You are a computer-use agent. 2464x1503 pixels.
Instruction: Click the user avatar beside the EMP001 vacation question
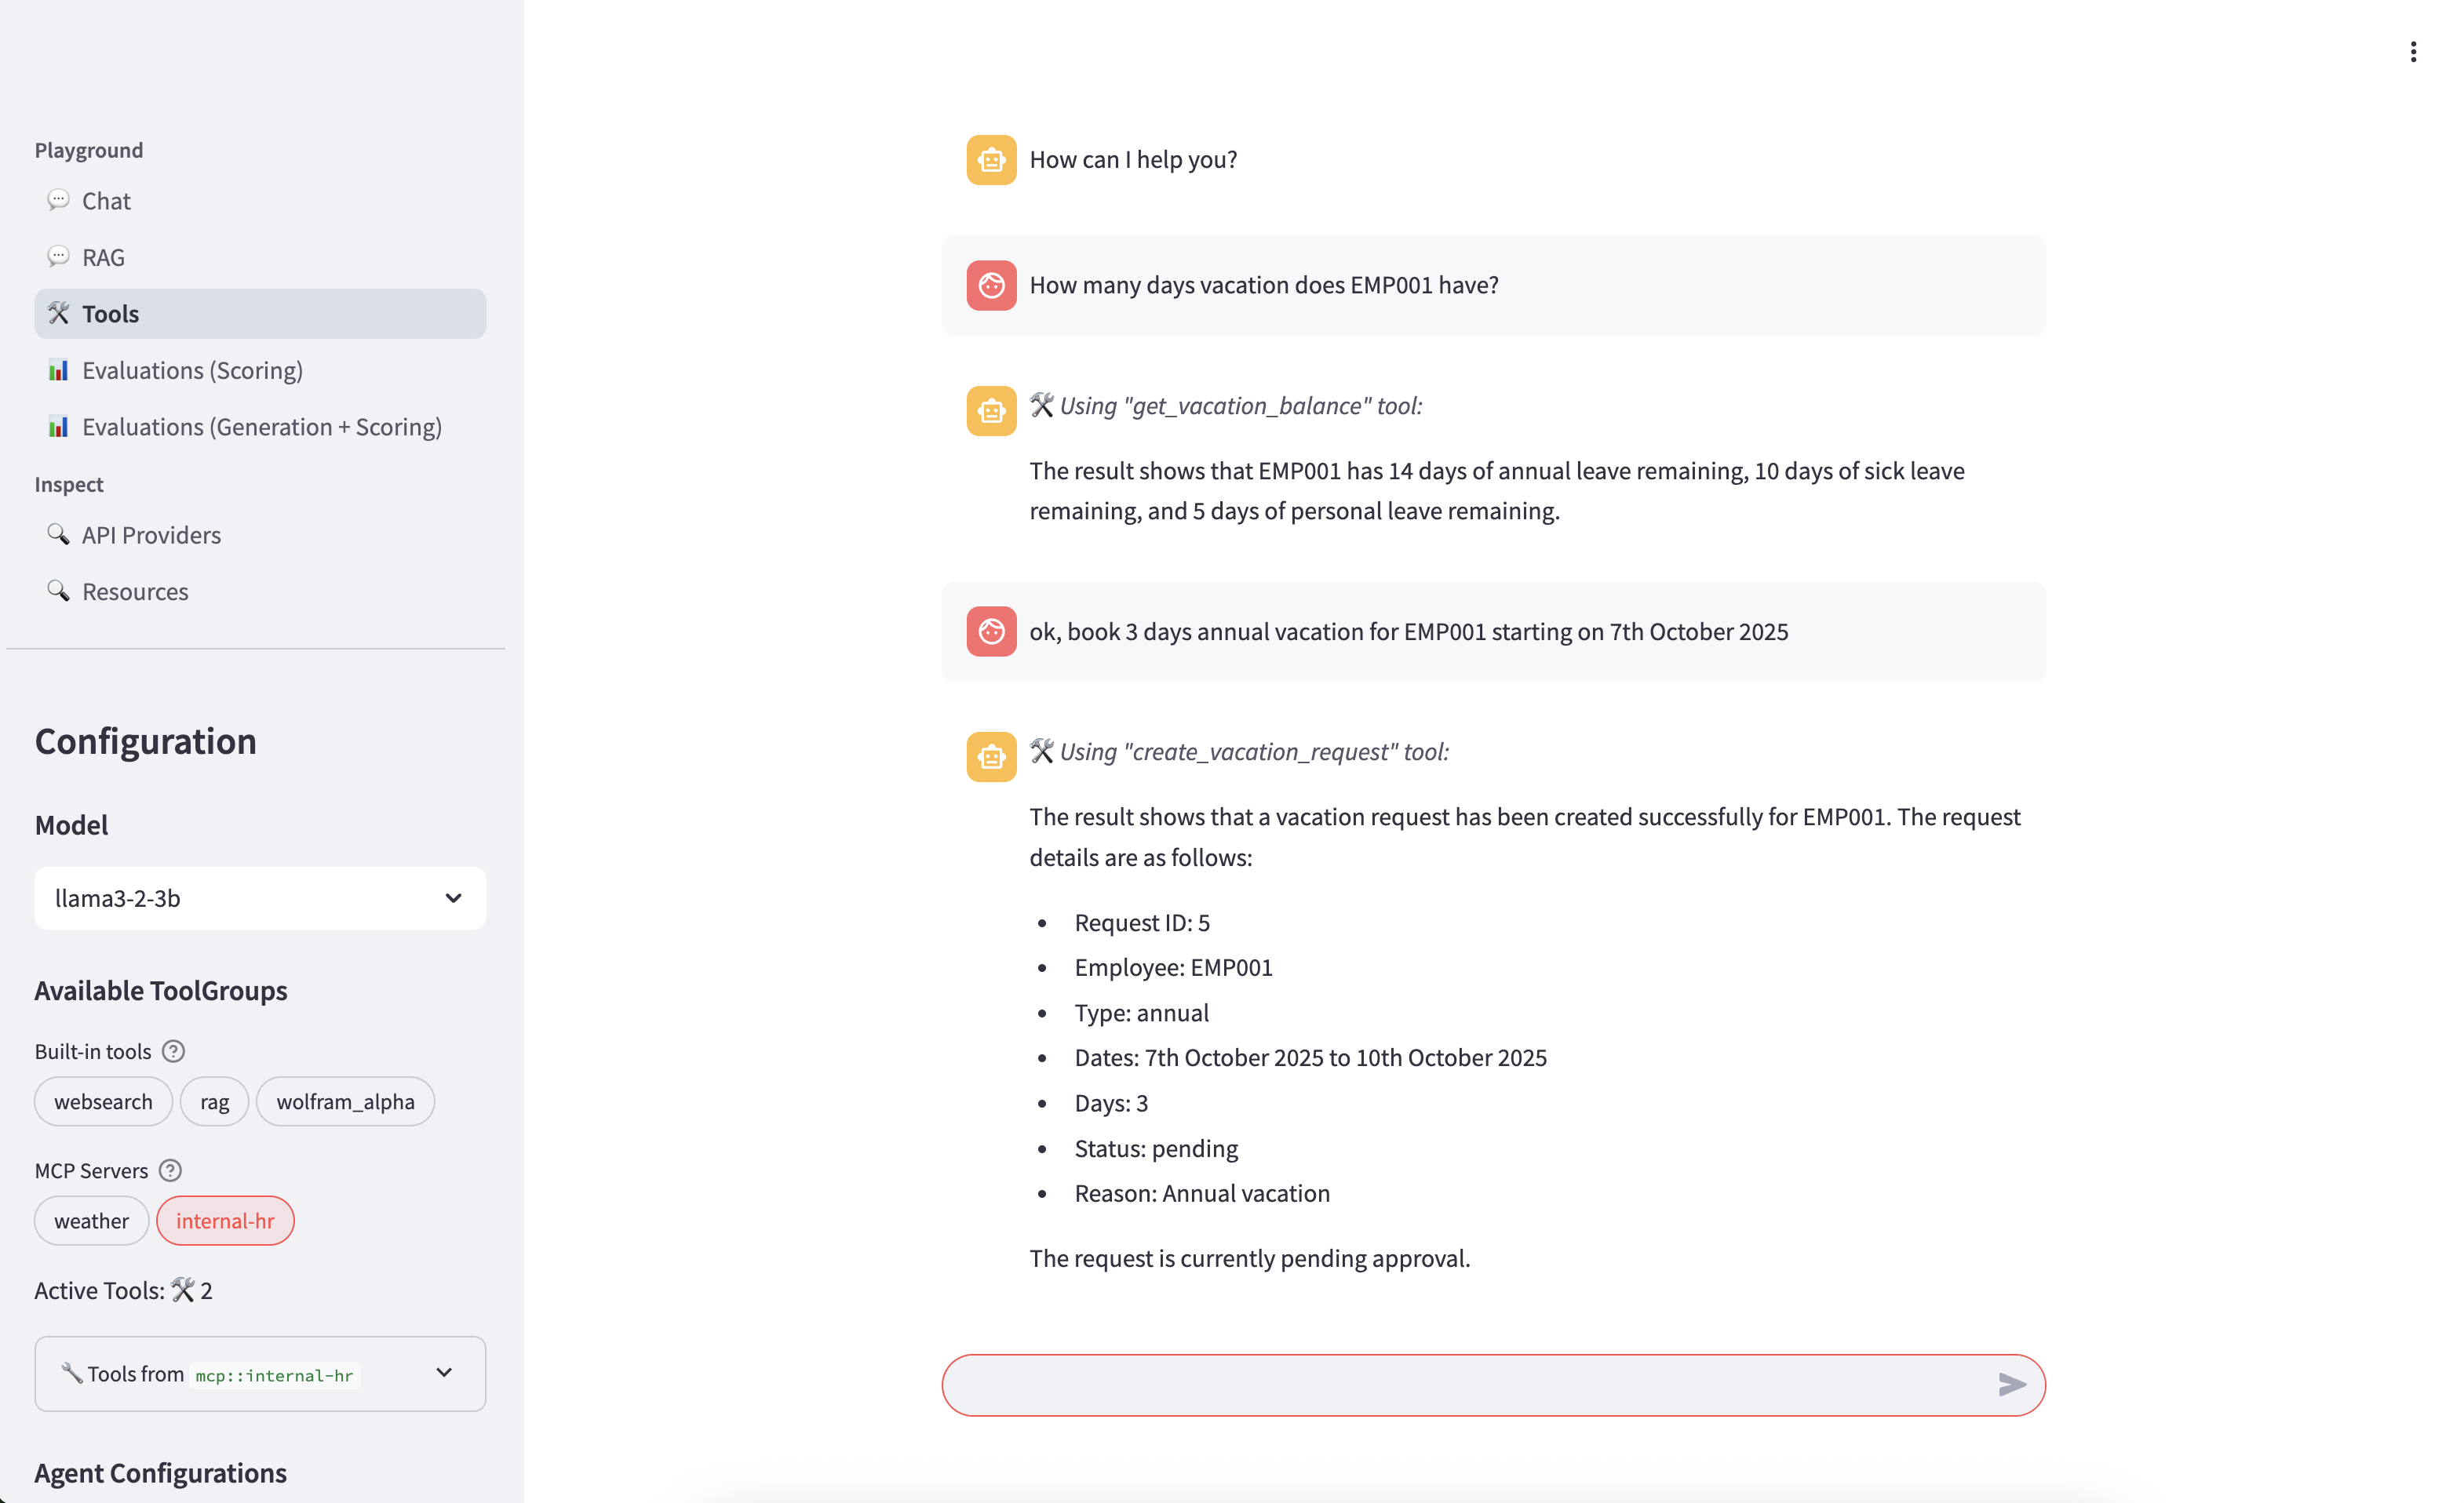[991, 286]
